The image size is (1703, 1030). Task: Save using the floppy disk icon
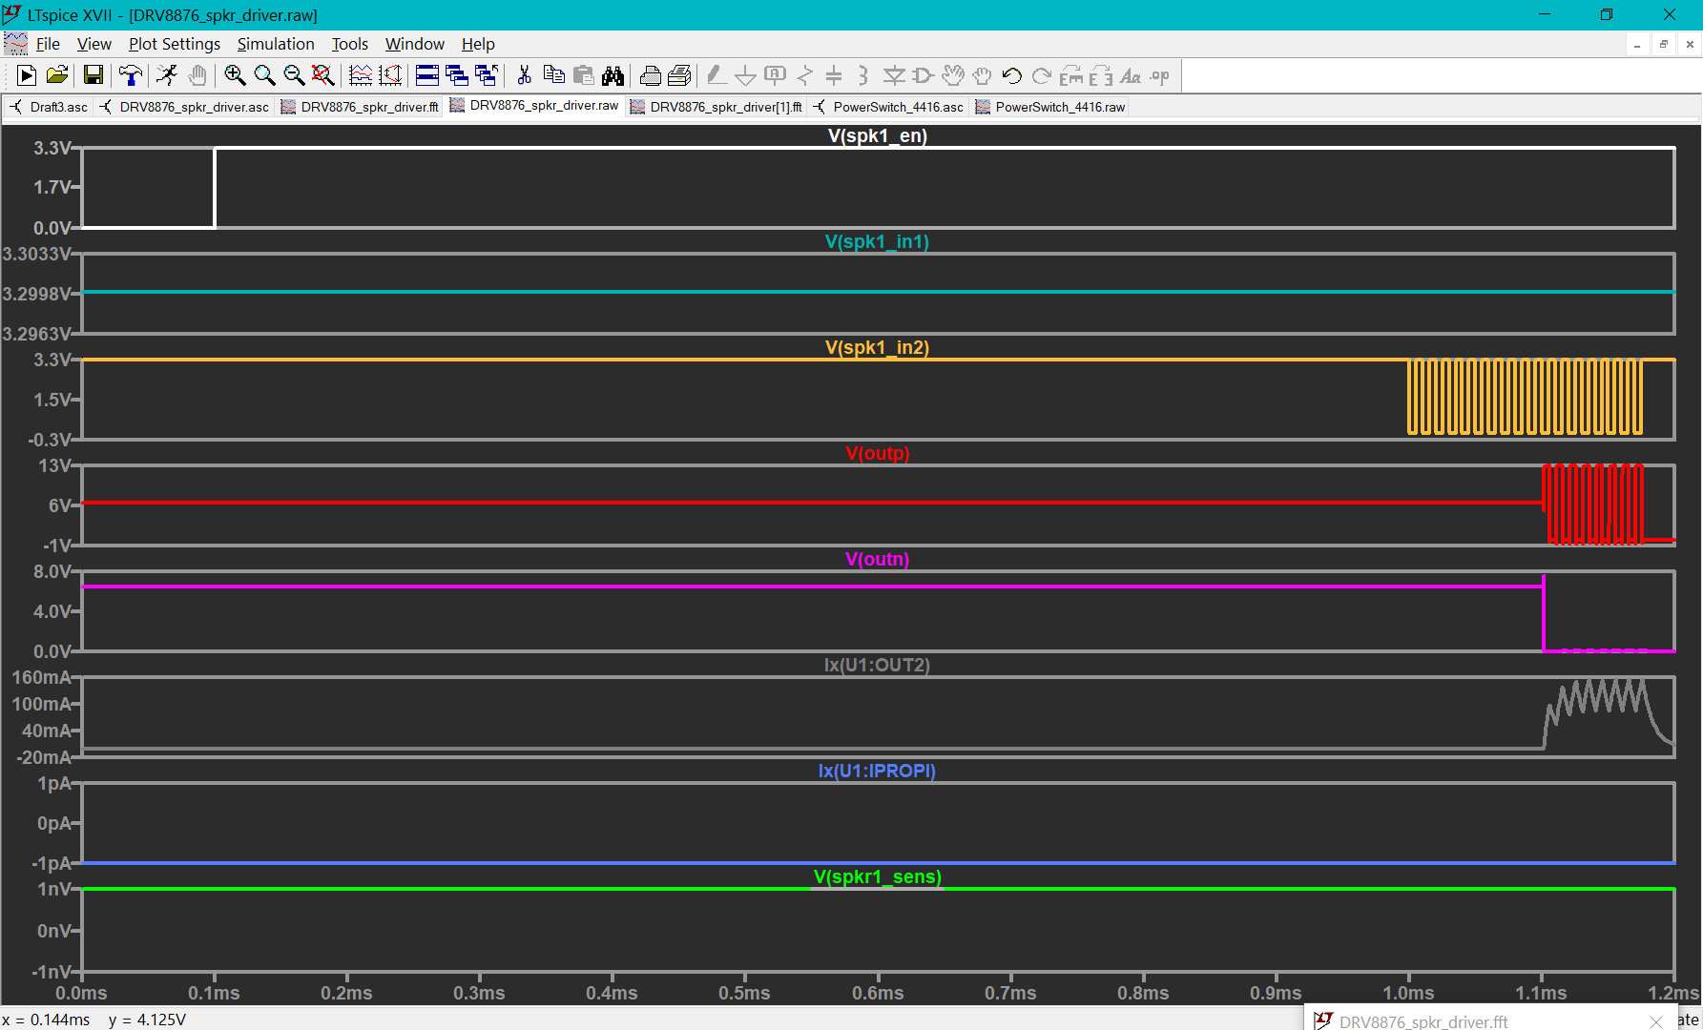[x=93, y=75]
